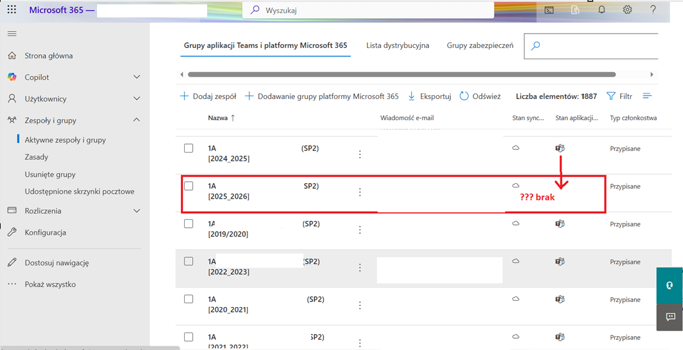Open the view options list icon next to Filtr
Screen dimensions: 683x350
click(x=648, y=96)
